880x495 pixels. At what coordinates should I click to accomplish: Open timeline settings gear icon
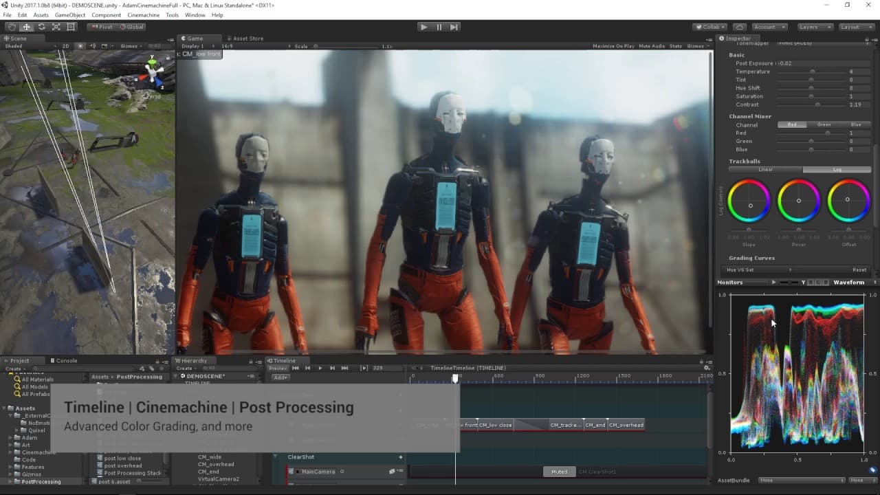coord(706,368)
